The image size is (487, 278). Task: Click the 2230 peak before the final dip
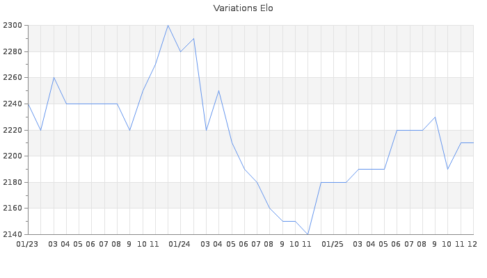pos(435,117)
